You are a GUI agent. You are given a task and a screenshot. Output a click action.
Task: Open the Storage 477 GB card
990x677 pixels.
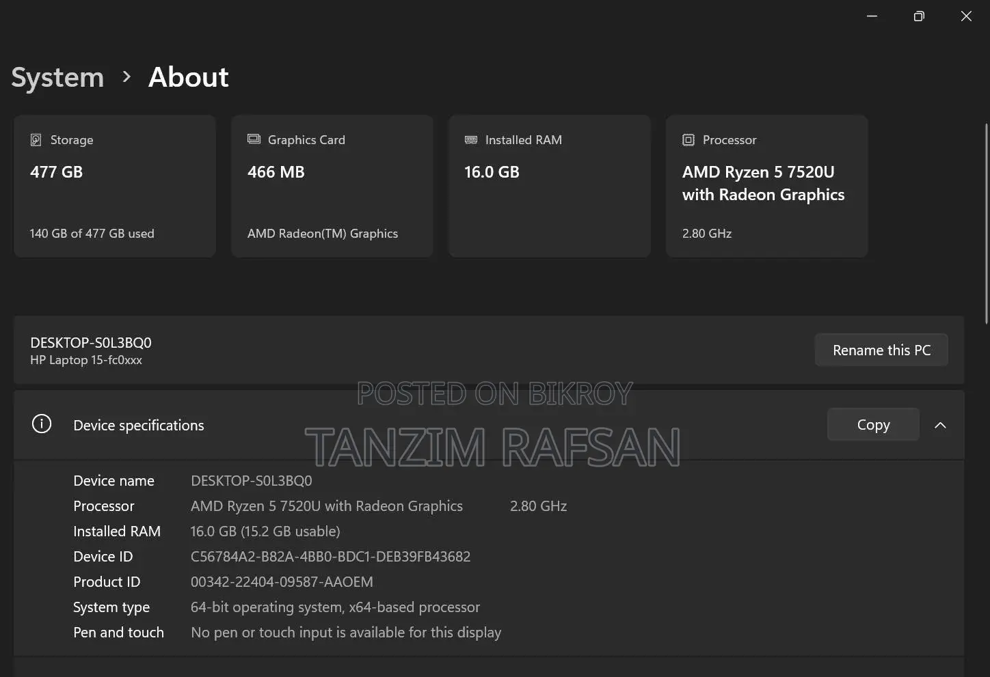[x=115, y=186]
